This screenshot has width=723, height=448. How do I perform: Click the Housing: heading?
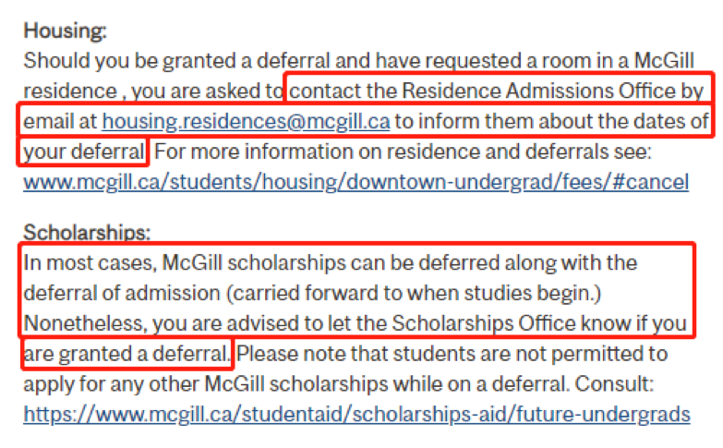(x=65, y=30)
